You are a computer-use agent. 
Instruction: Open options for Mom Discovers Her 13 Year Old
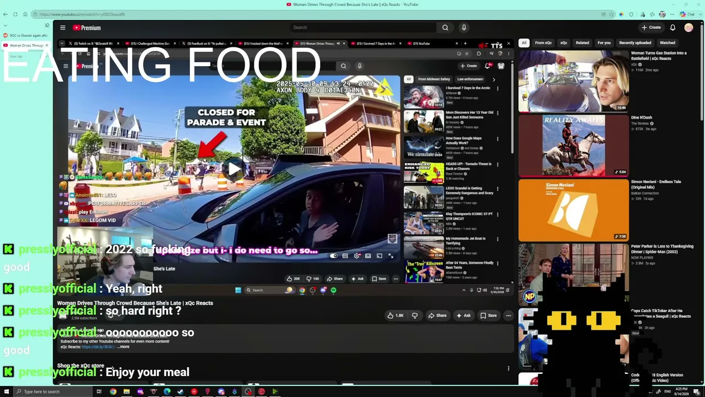(497, 113)
